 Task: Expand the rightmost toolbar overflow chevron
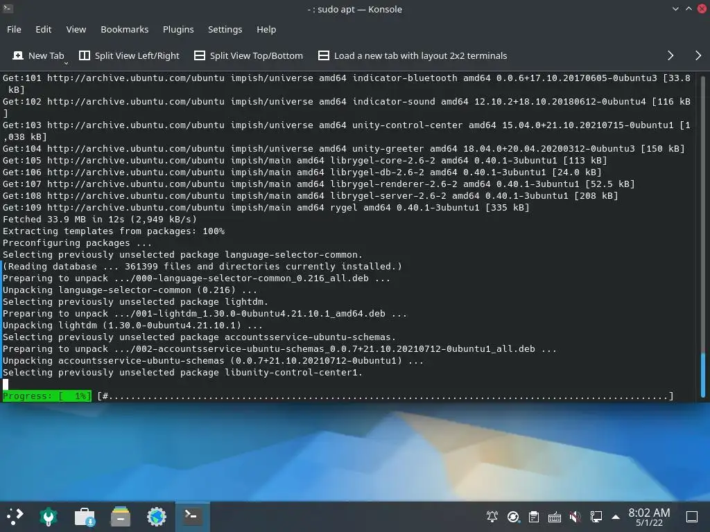click(698, 55)
